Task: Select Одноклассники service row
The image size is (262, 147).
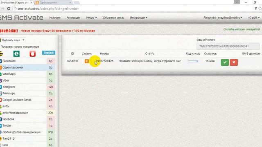Action: point(27,67)
